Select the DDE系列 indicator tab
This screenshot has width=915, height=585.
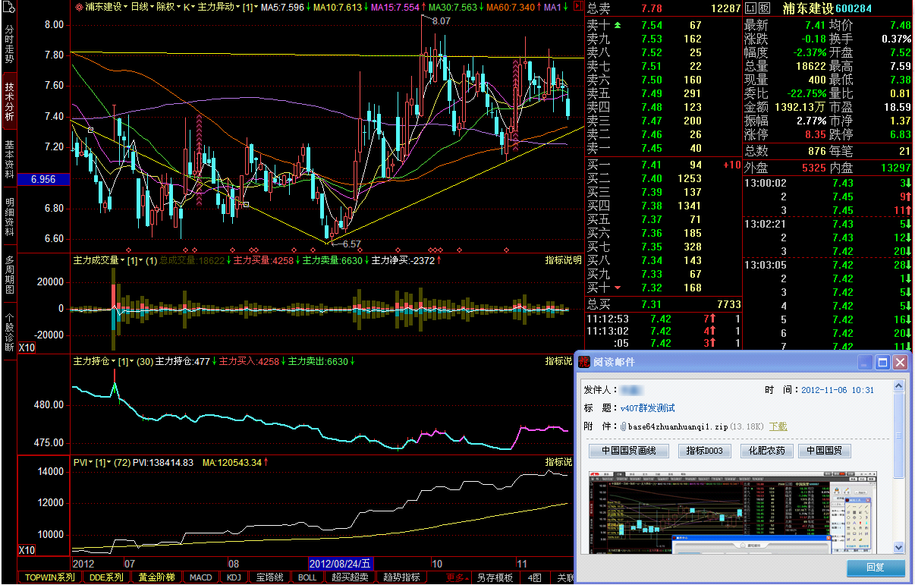point(105,577)
